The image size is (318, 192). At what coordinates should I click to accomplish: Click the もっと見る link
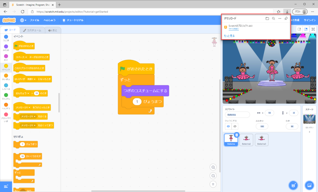click(x=229, y=36)
